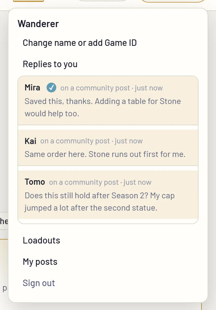Click 'on a community post' next to Mira
This screenshot has height=310, width=216.
tap(95, 88)
